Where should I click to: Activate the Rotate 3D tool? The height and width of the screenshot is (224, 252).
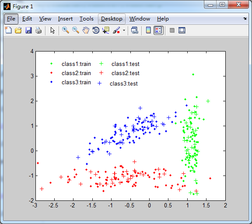point(96,30)
